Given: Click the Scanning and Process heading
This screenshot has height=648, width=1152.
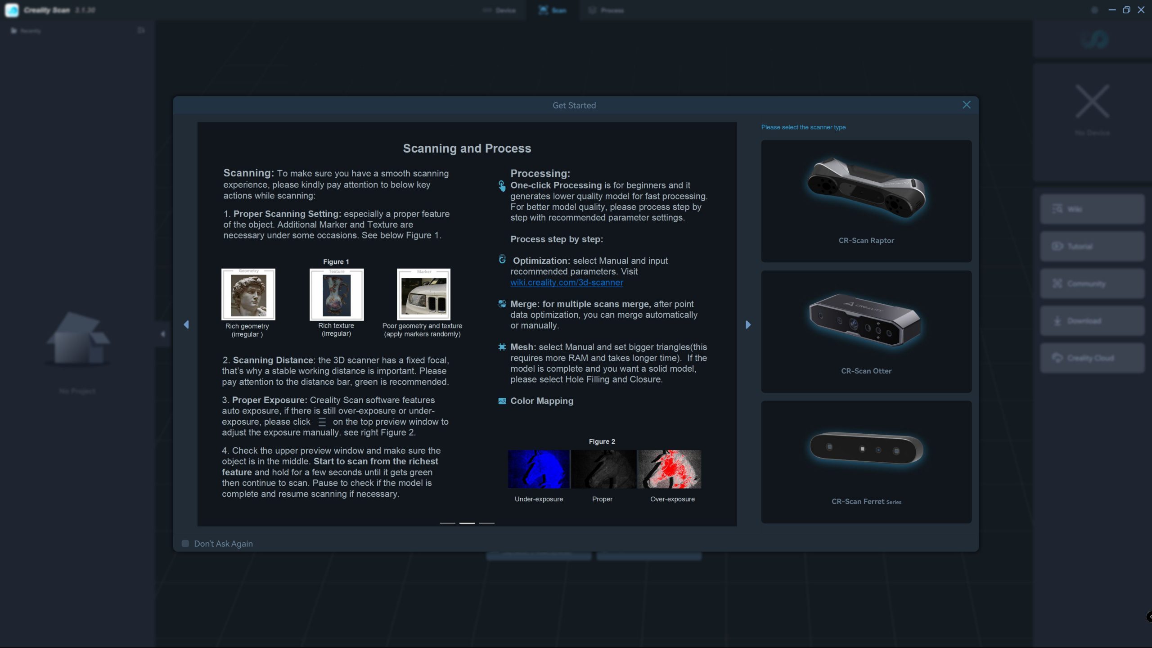Looking at the screenshot, I should [467, 148].
